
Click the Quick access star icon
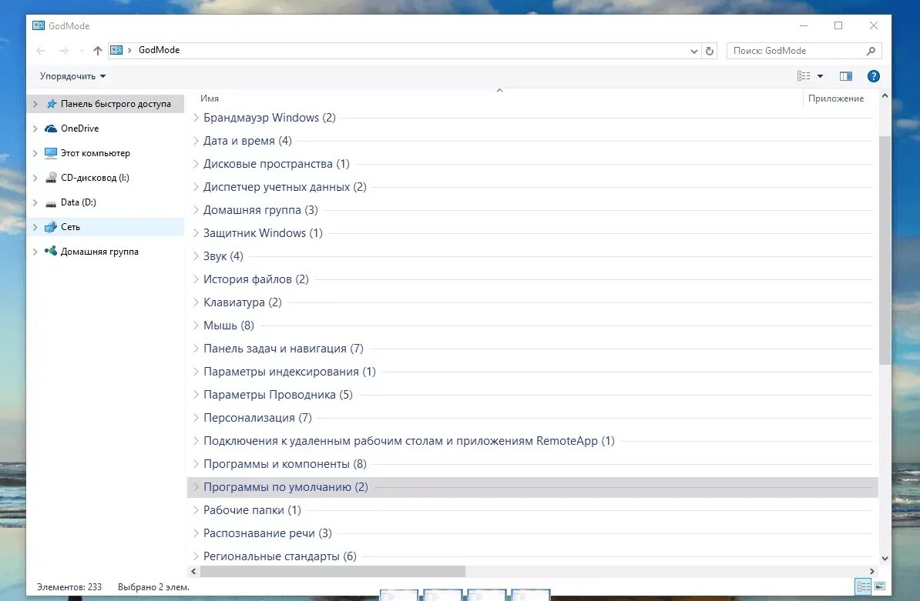click(x=52, y=104)
